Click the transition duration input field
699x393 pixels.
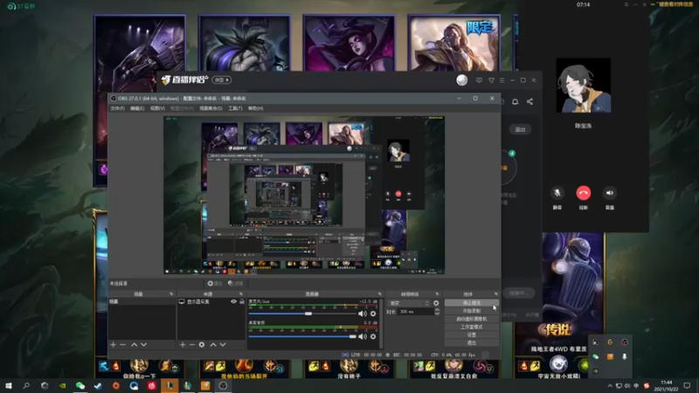[x=416, y=312]
